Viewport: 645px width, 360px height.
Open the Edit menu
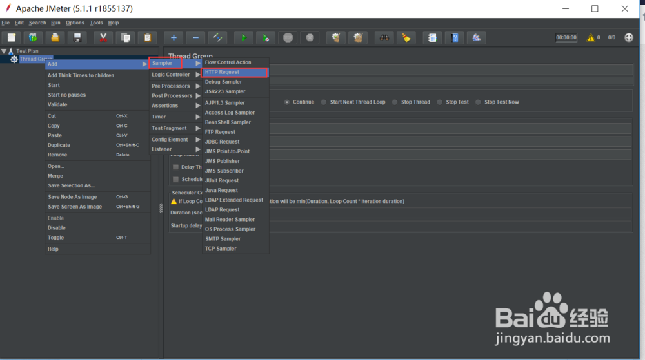pos(19,23)
